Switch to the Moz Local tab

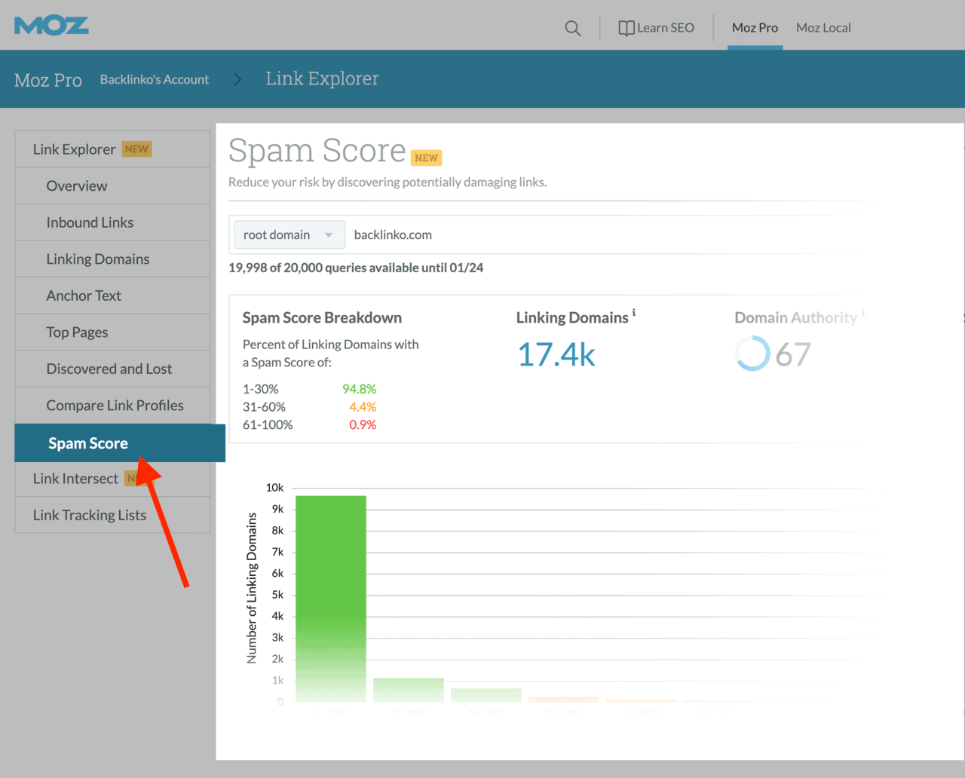(823, 27)
